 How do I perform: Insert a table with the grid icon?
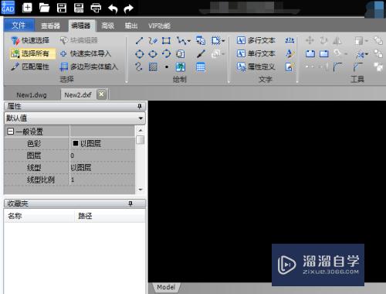pos(201,67)
